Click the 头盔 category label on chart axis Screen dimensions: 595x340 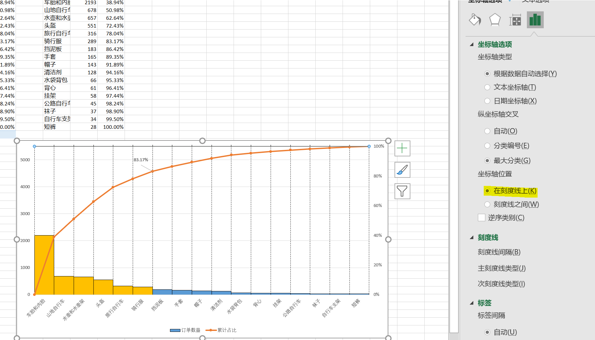click(x=100, y=303)
